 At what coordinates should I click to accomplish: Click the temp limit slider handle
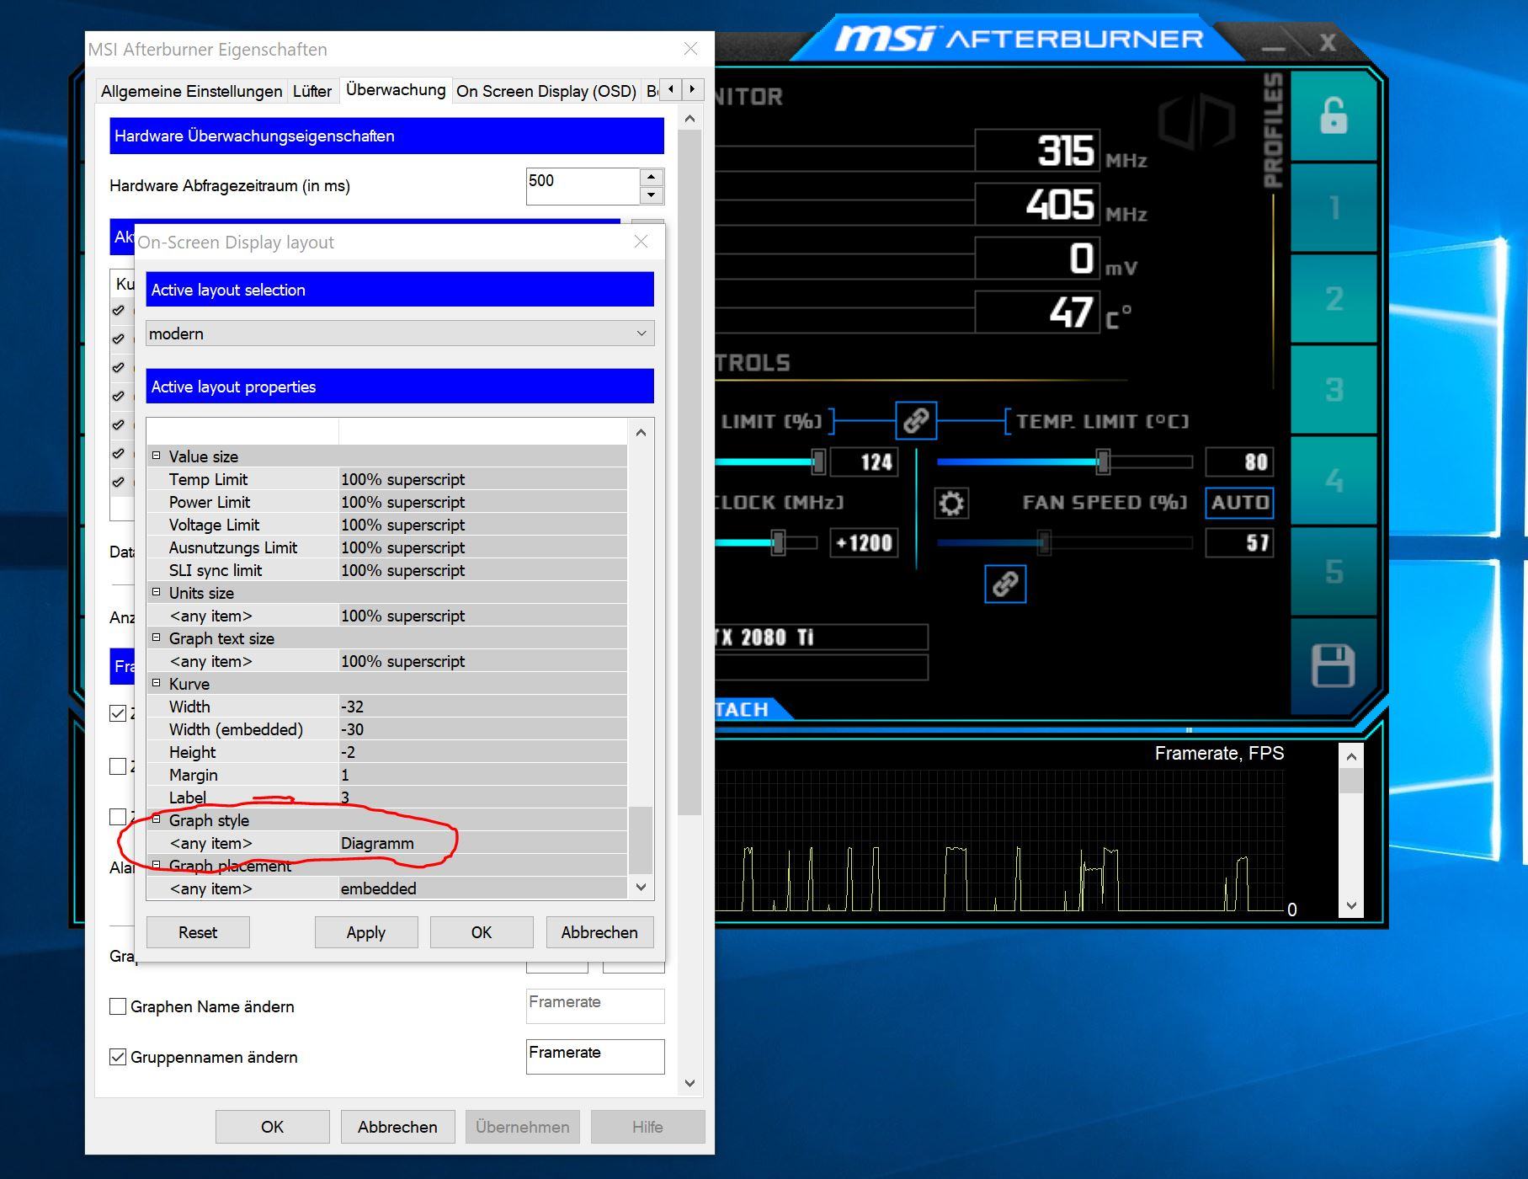(1103, 461)
